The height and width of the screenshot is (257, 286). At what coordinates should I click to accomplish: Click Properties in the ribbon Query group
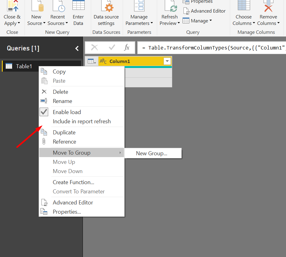click(x=198, y=2)
